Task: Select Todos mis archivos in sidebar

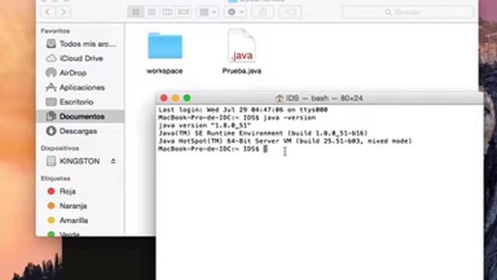Action: click(x=81, y=44)
